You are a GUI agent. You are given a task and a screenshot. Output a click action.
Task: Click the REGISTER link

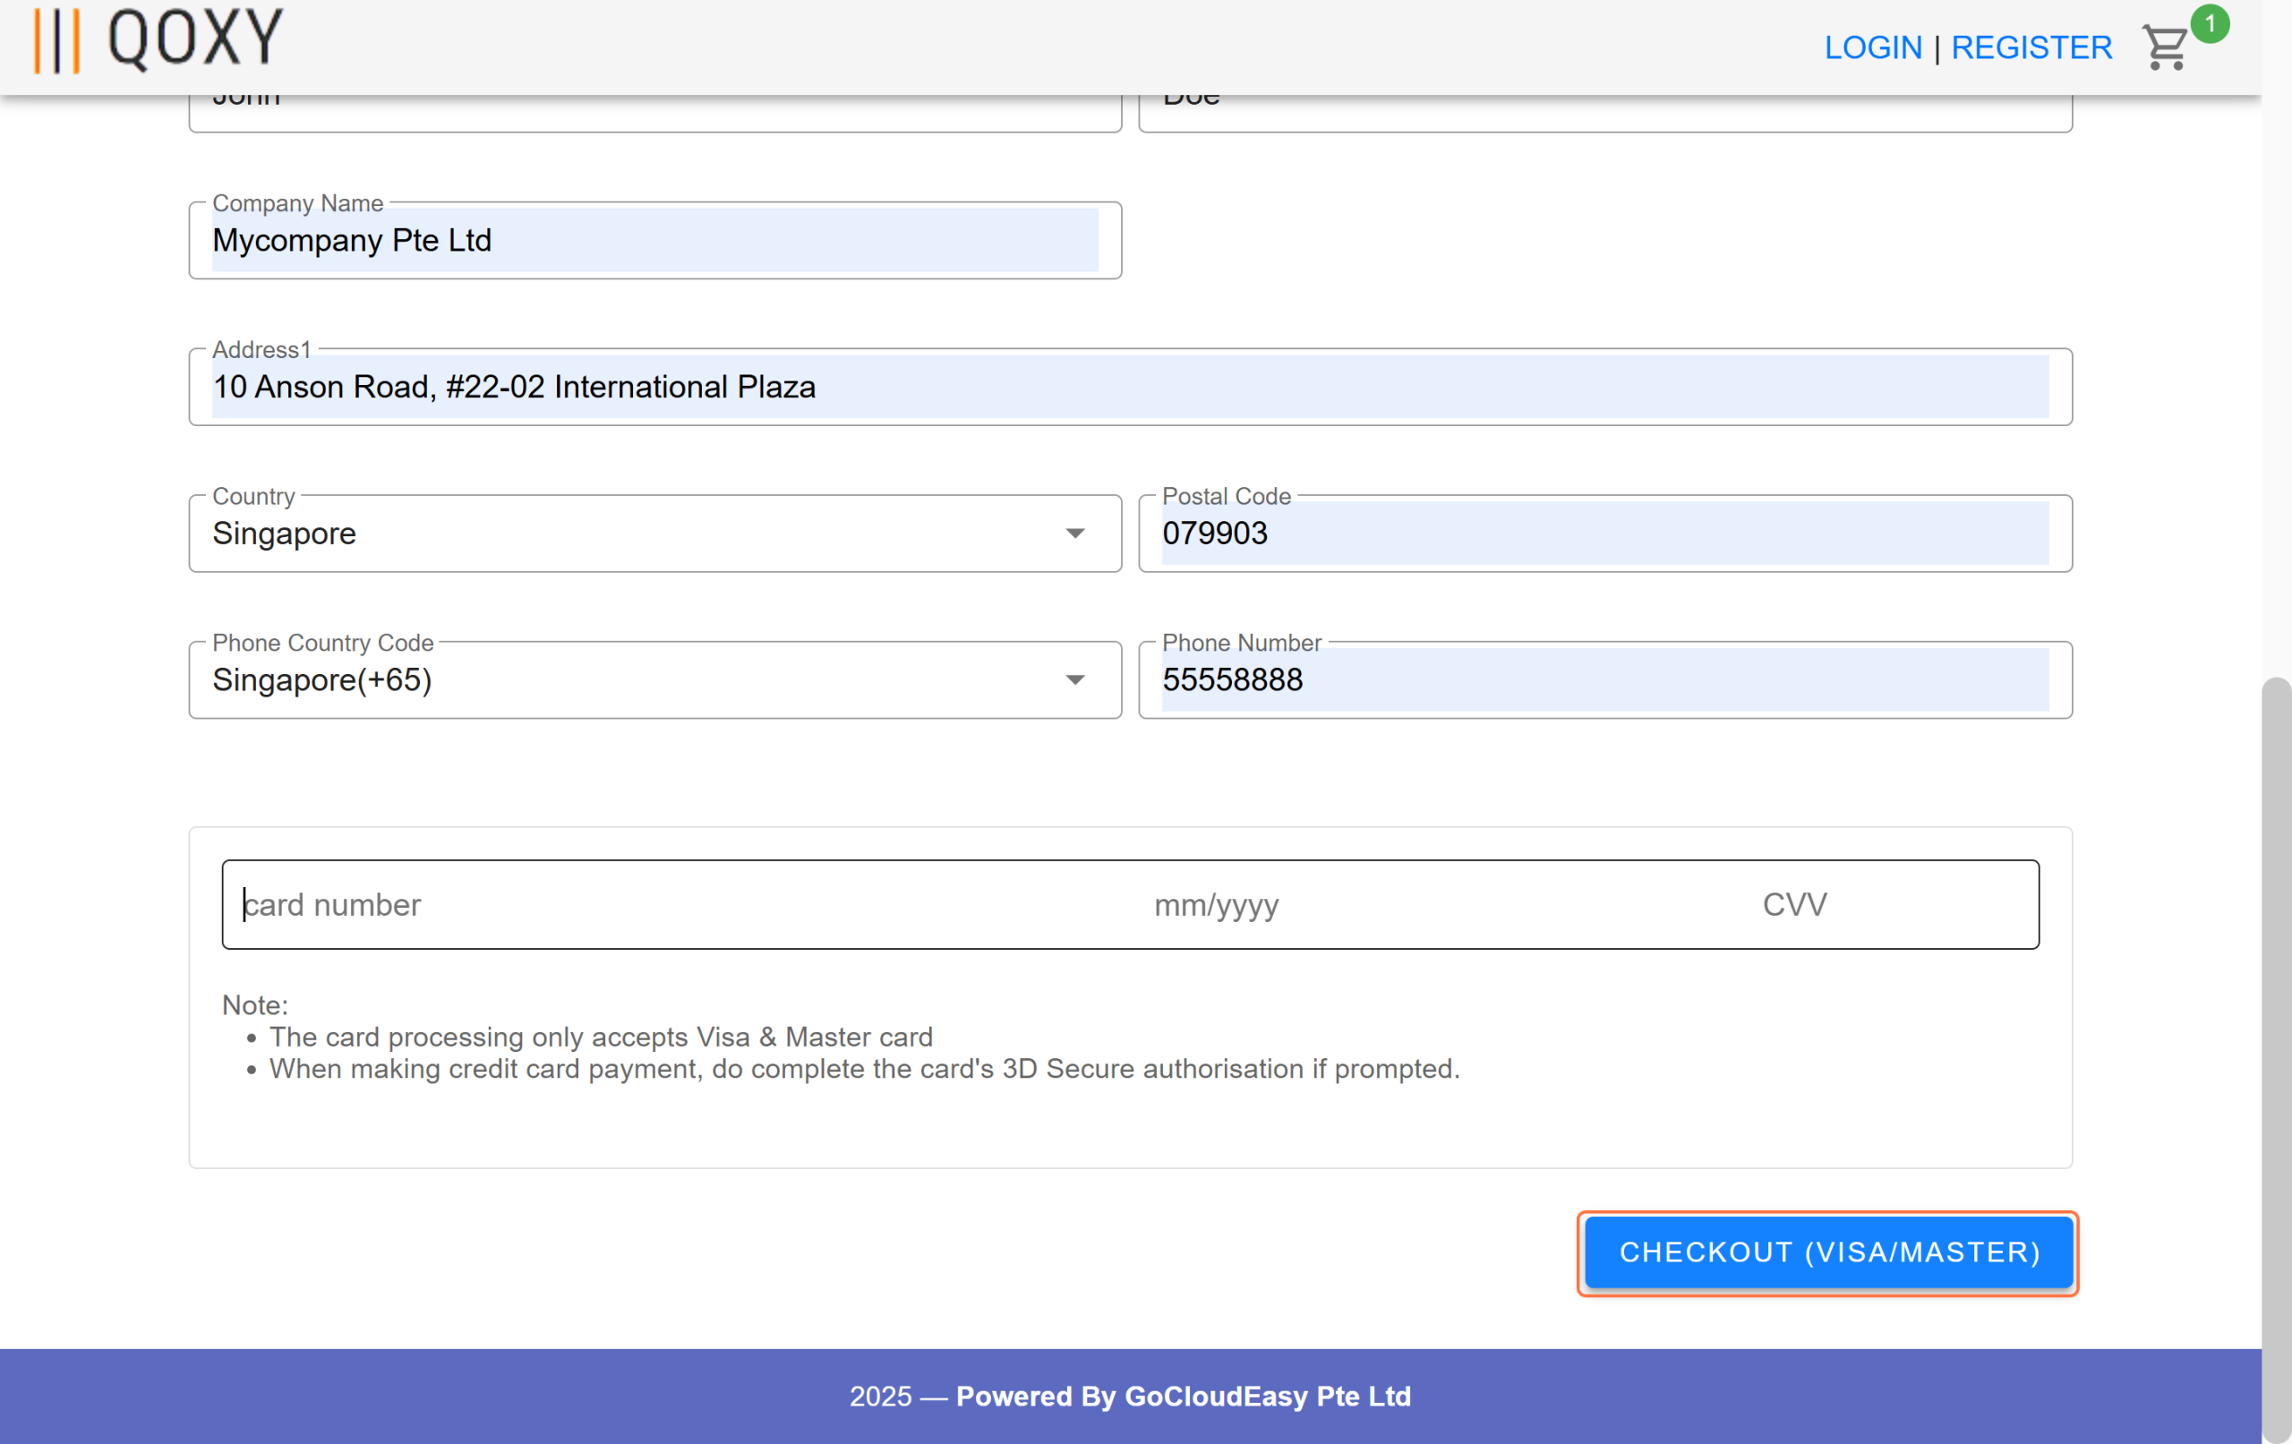[x=2031, y=47]
